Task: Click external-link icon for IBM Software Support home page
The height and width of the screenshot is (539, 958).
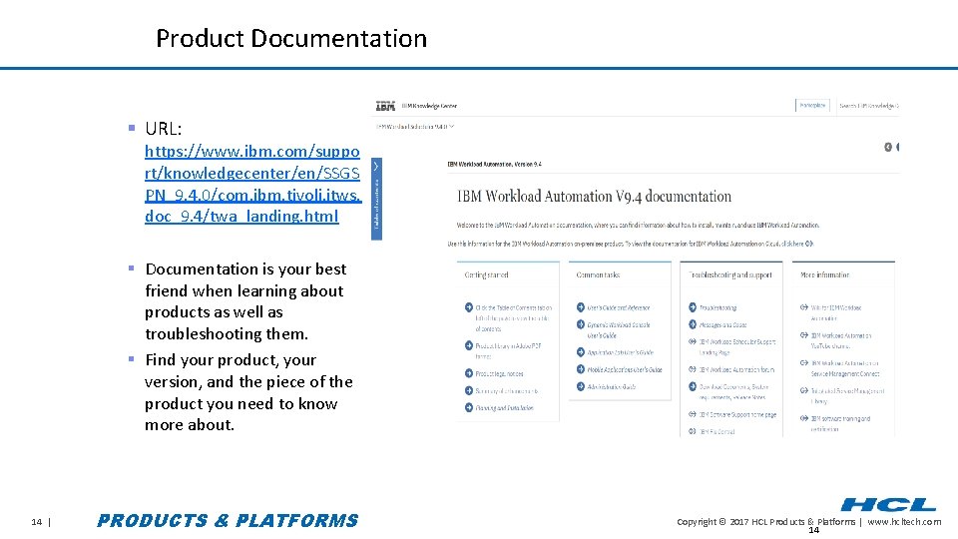Action: (x=693, y=414)
